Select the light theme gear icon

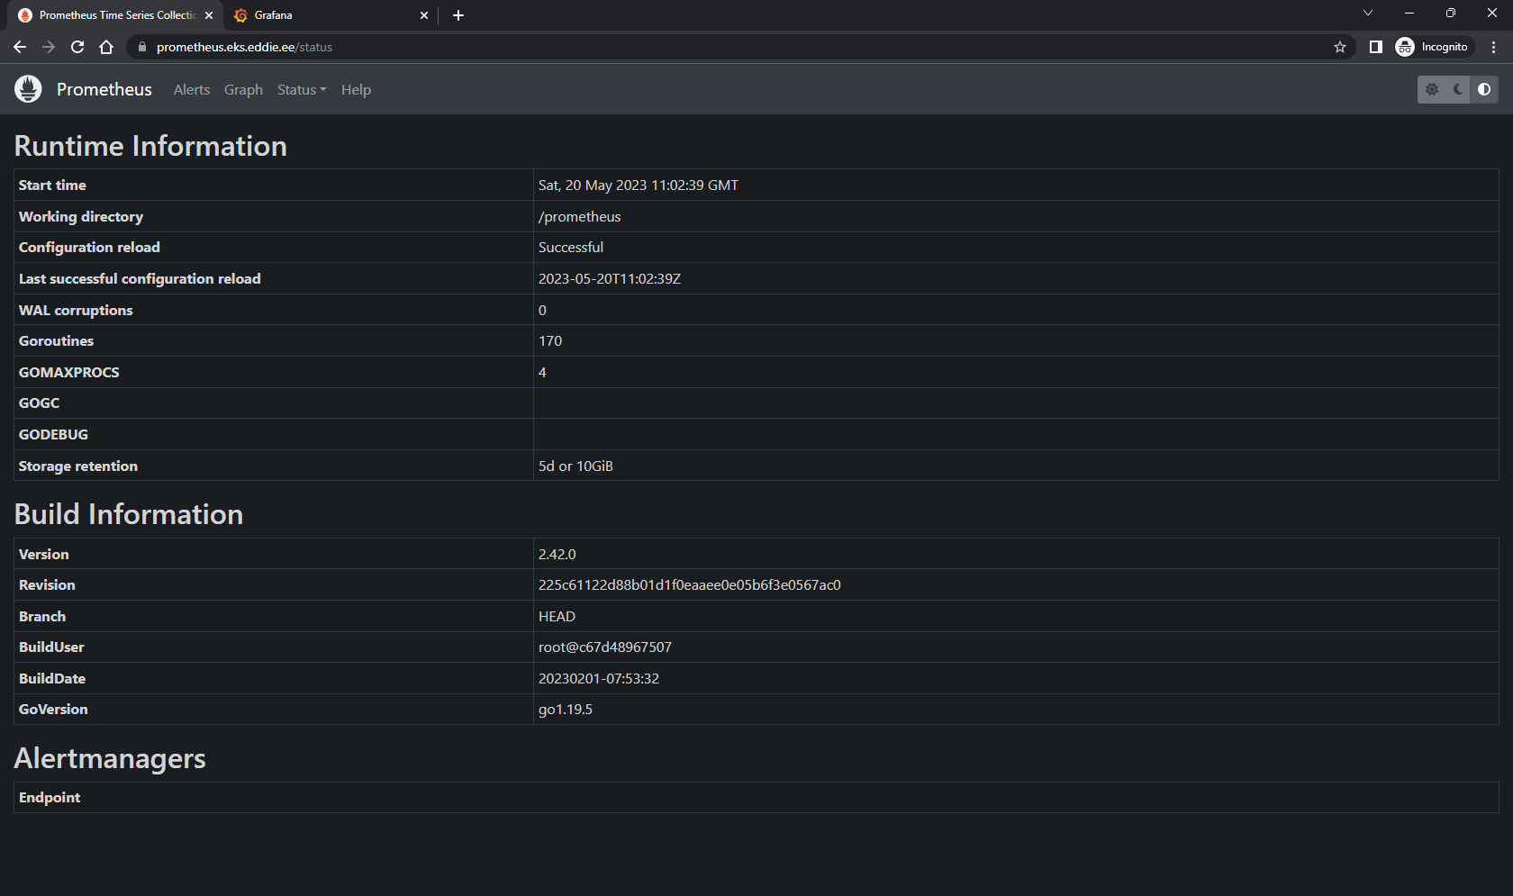pos(1431,89)
